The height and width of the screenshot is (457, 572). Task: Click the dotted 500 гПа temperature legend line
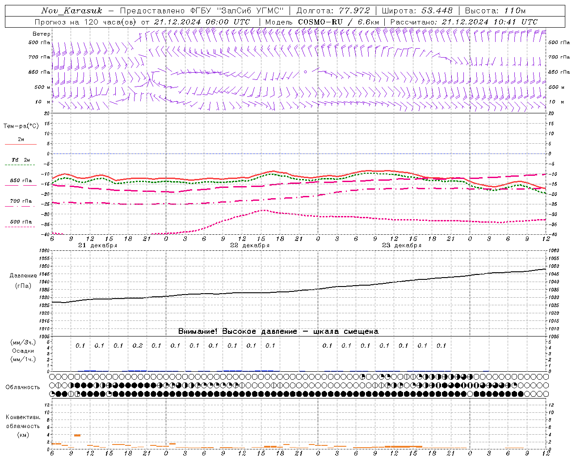(20, 227)
